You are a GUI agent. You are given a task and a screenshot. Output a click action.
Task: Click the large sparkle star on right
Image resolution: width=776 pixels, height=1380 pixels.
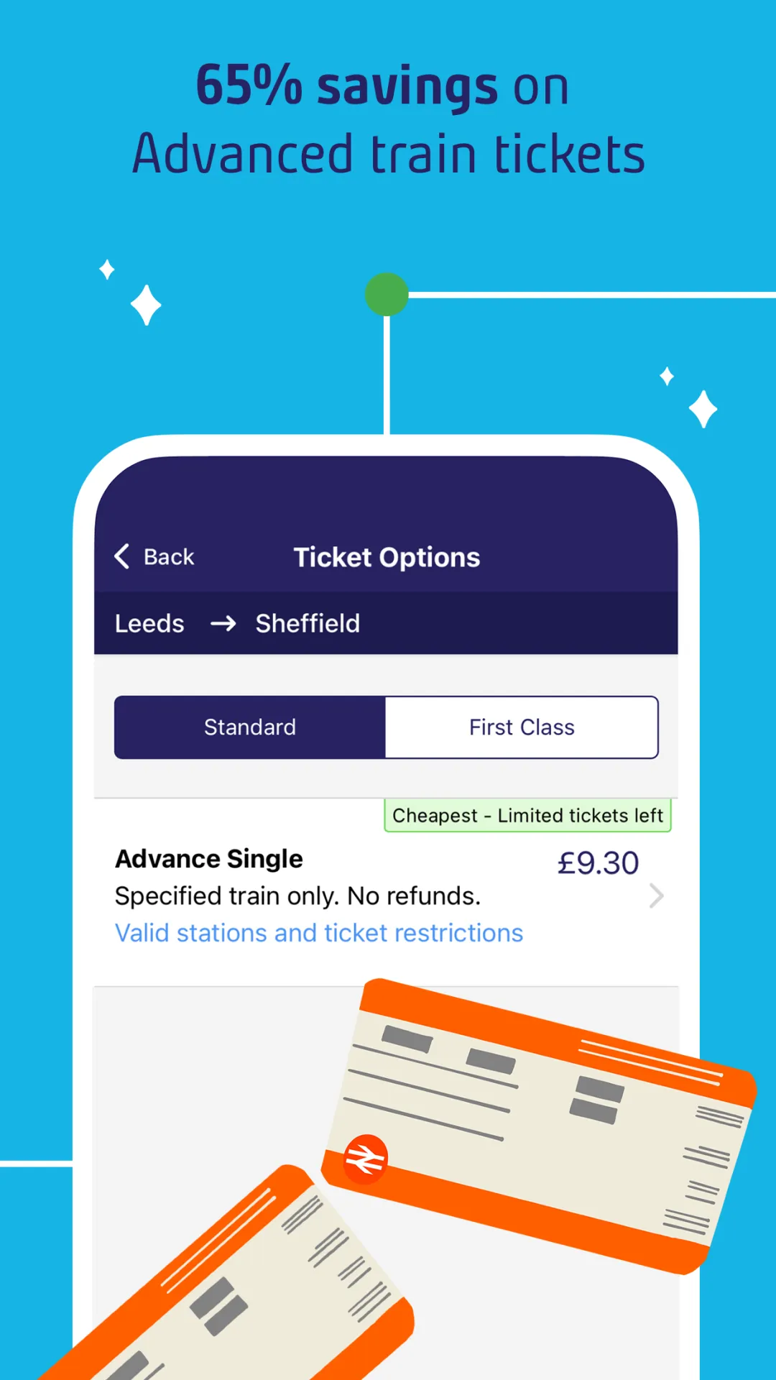[703, 409]
